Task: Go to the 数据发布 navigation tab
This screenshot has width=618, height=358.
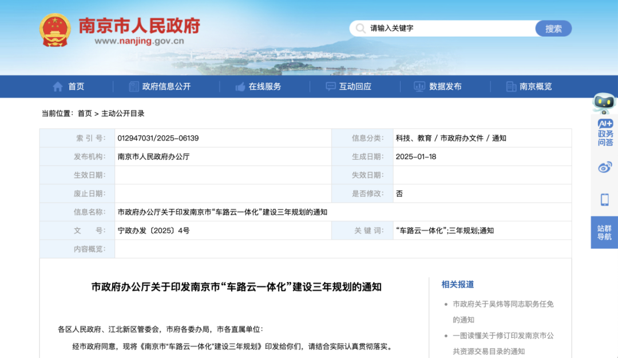Action: [x=445, y=87]
